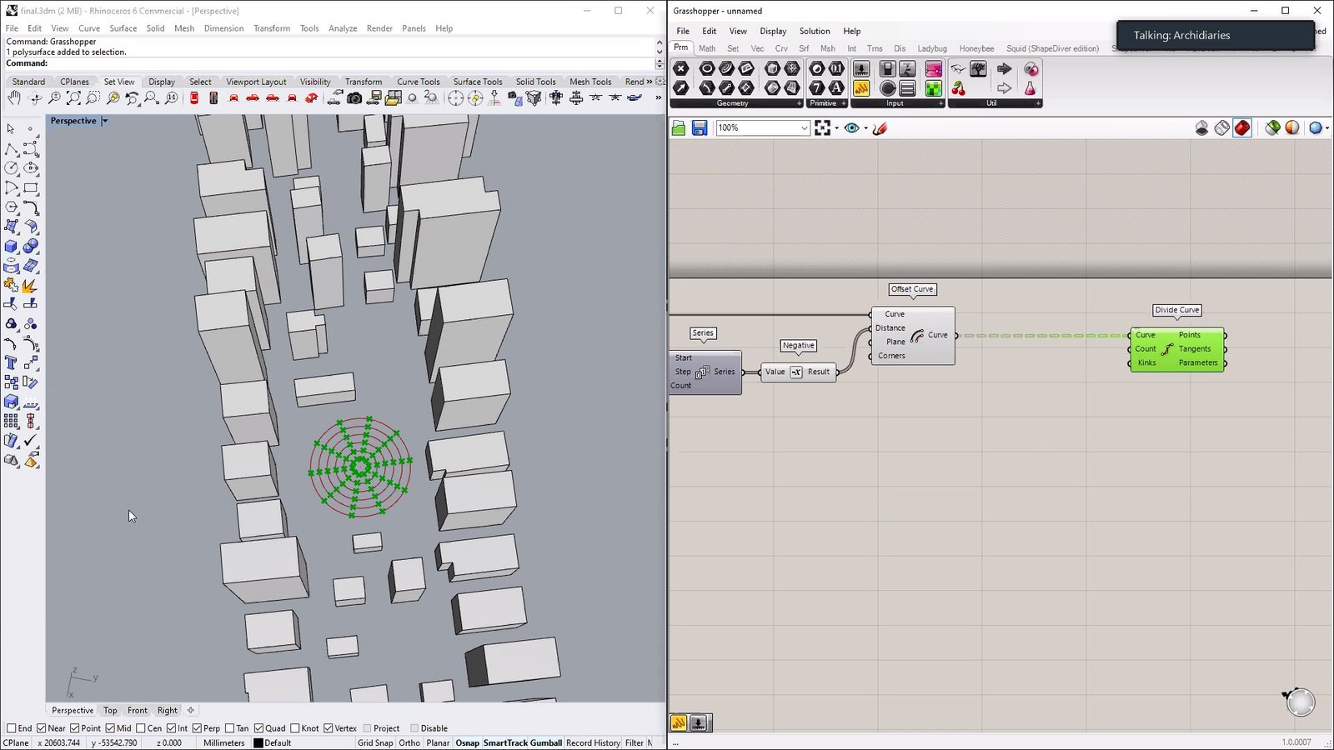
Task: Switch to the Top viewport tab
Action: (x=110, y=711)
